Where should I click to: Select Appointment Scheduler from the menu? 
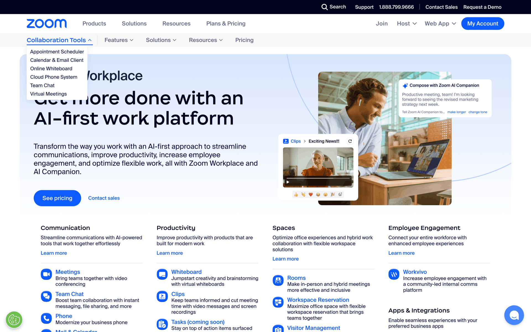57,52
